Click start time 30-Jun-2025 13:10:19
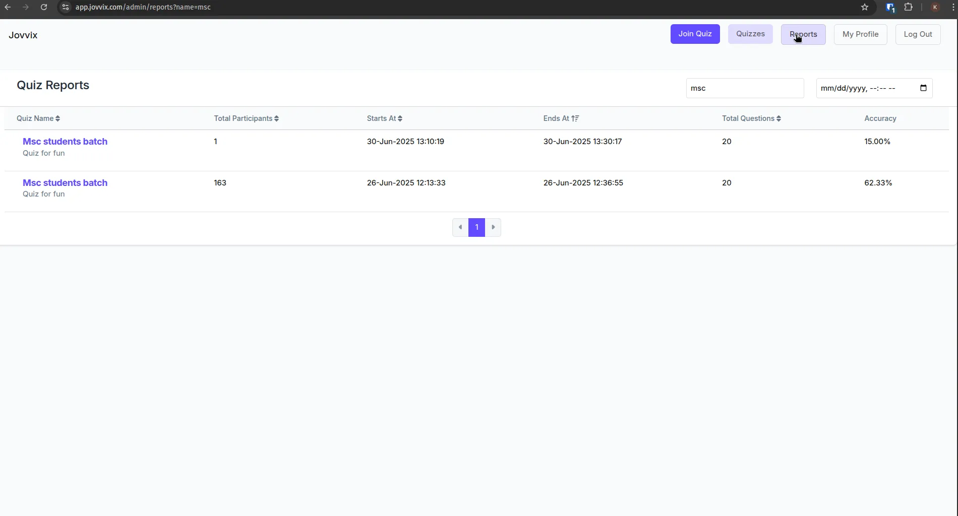This screenshot has height=516, width=958. 405,142
